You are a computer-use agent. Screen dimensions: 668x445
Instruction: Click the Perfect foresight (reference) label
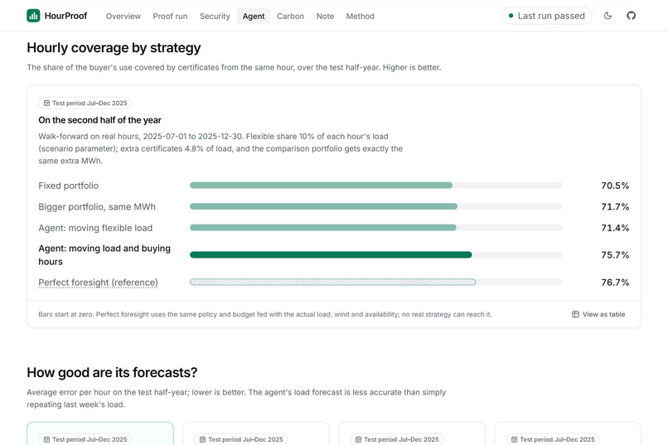tap(98, 283)
